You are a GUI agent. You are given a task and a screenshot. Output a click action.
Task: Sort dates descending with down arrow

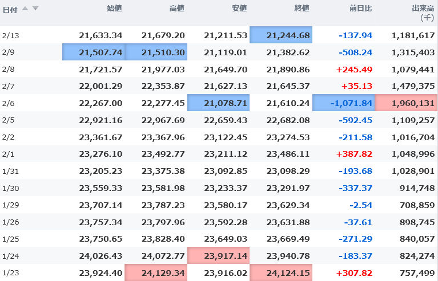(35, 9)
